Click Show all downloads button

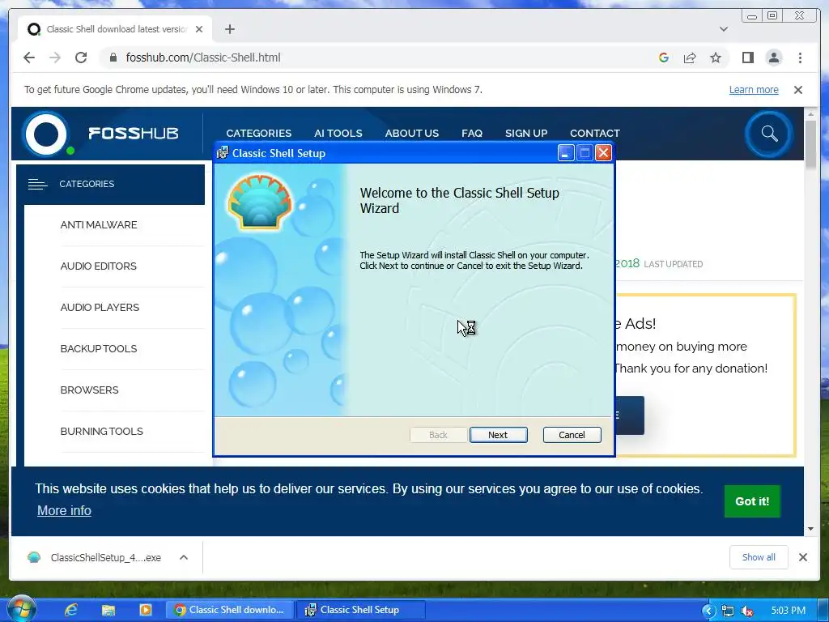coord(758,557)
